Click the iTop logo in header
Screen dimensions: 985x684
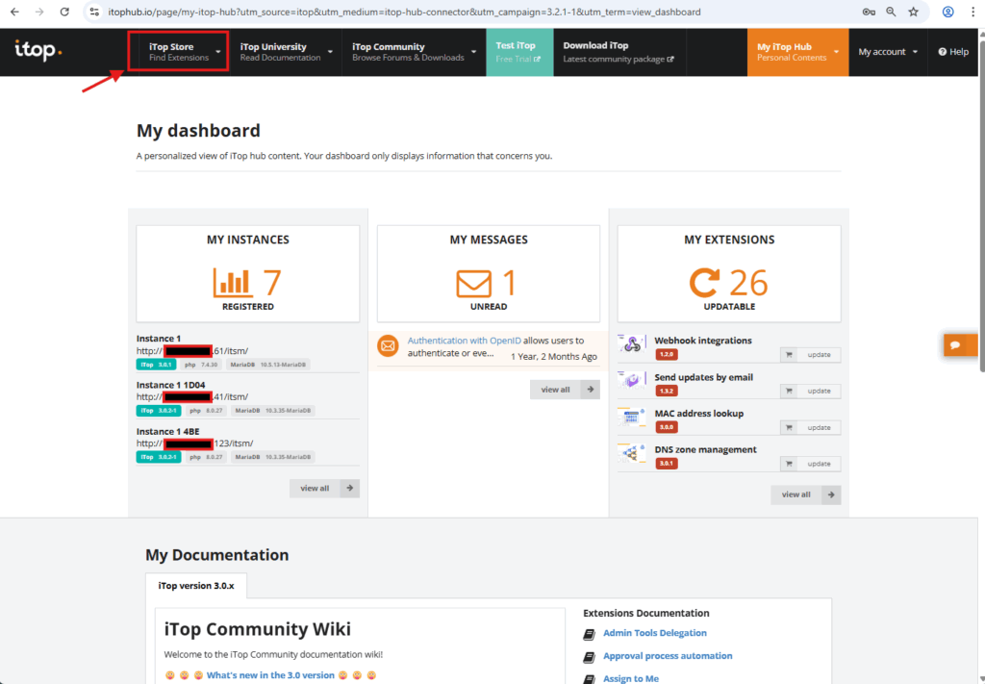[38, 51]
